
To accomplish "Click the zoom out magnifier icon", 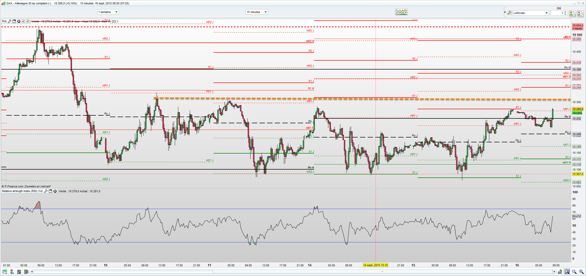I will click(x=574, y=272).
